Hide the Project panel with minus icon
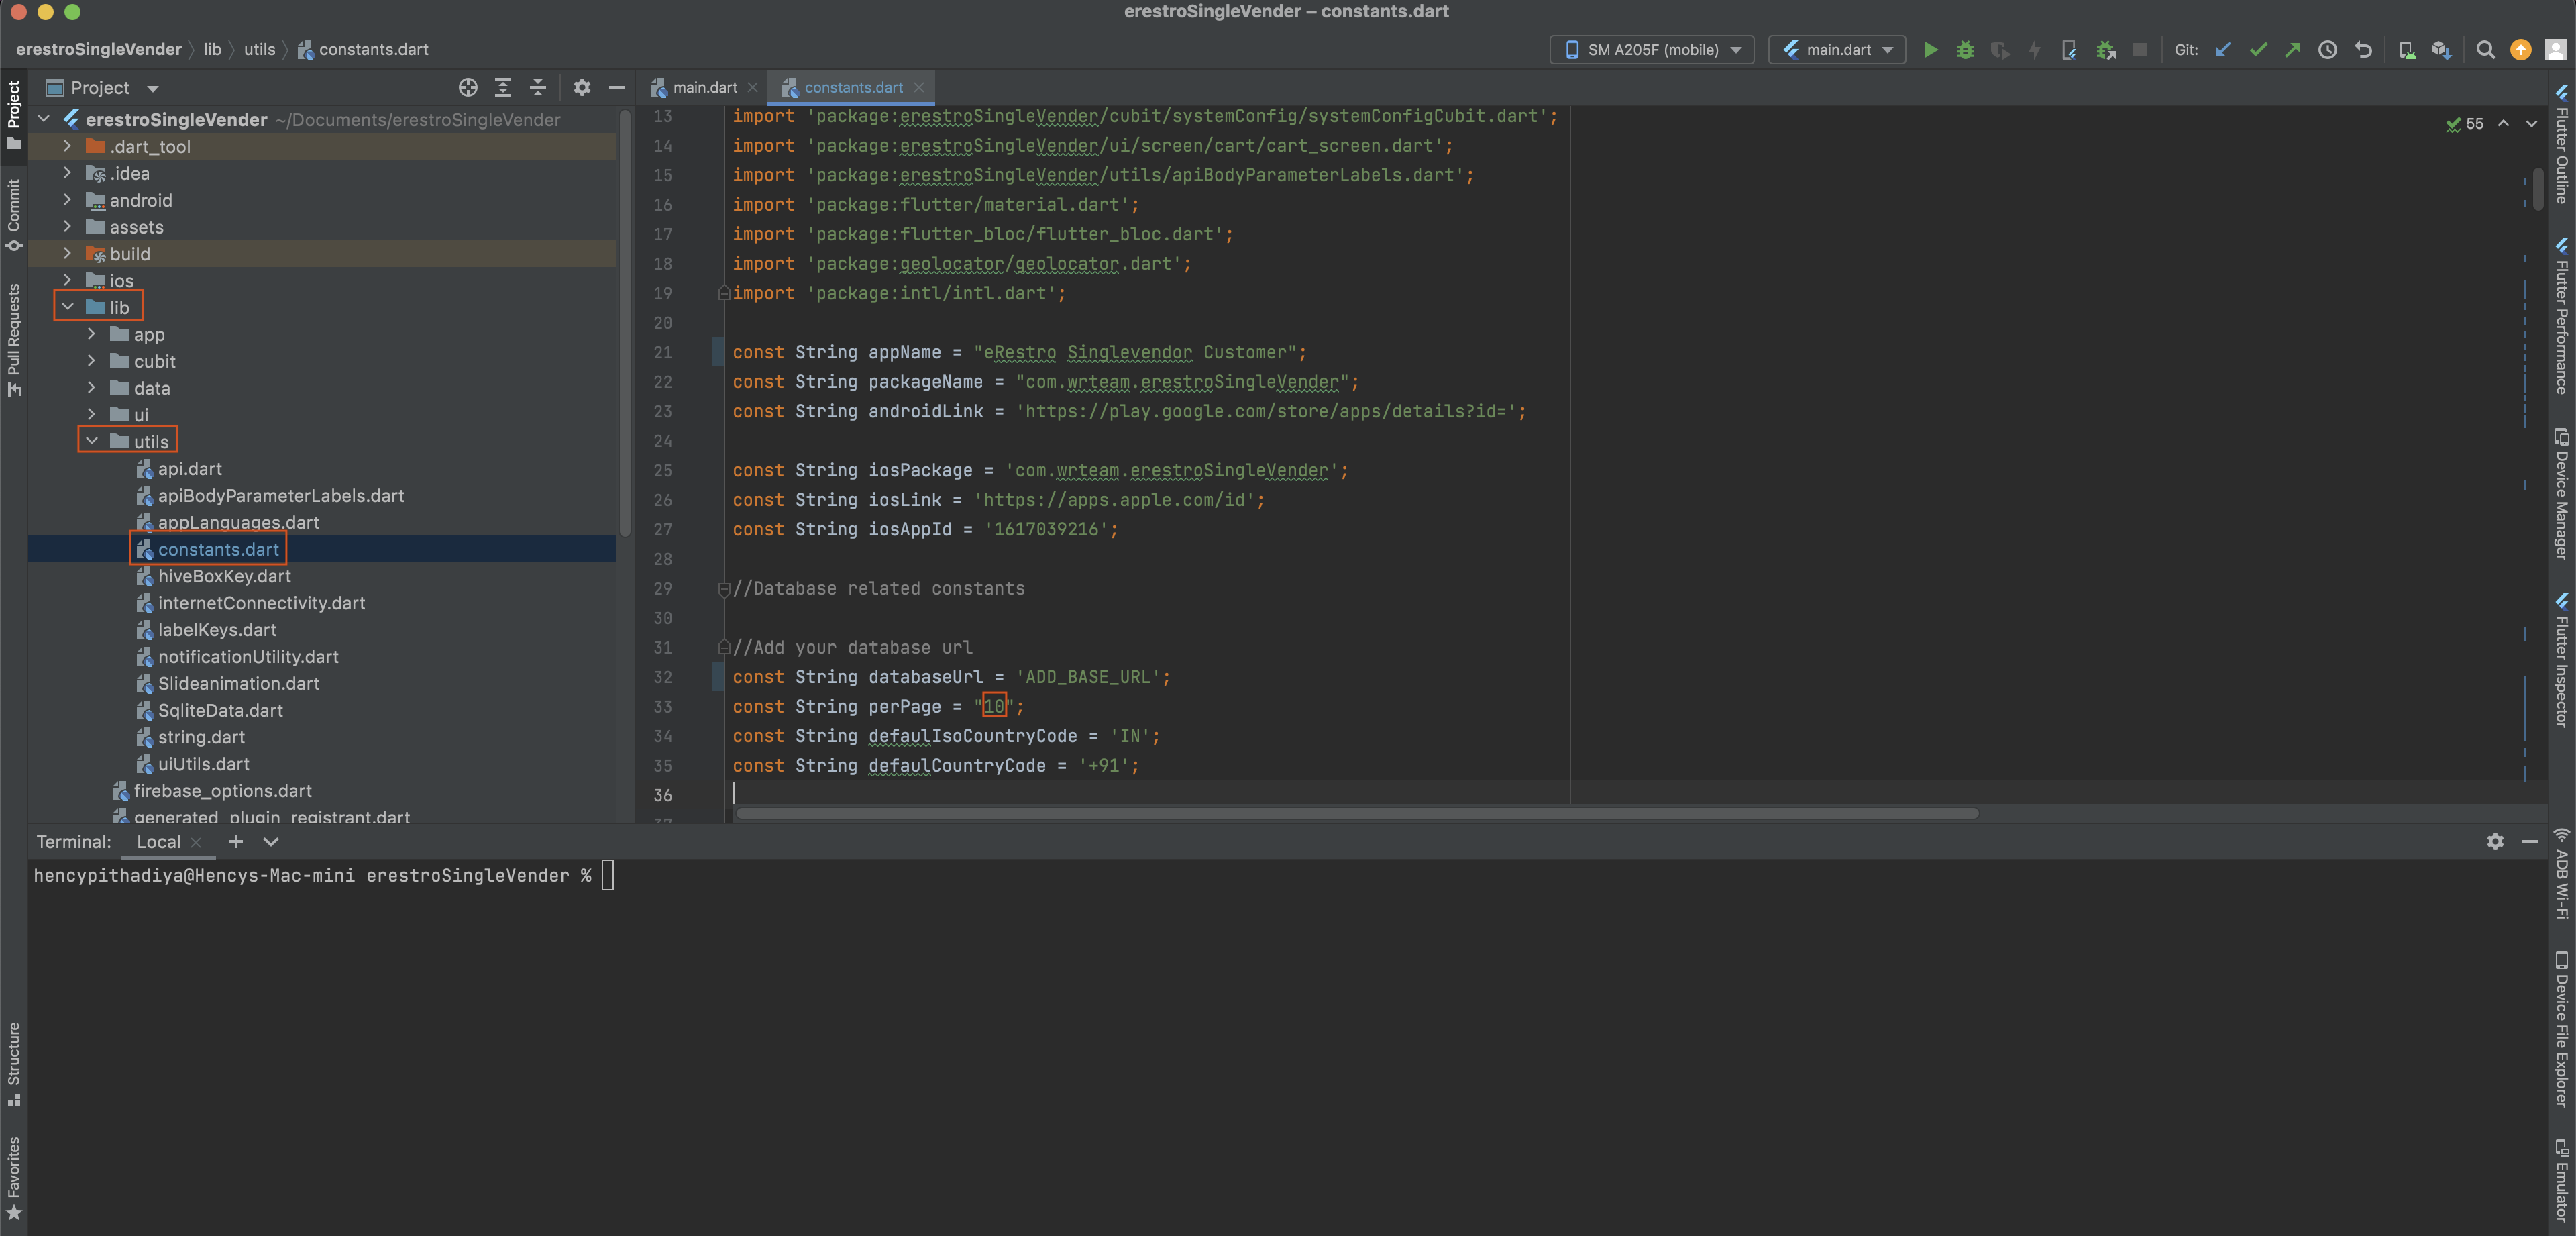 pos(617,88)
